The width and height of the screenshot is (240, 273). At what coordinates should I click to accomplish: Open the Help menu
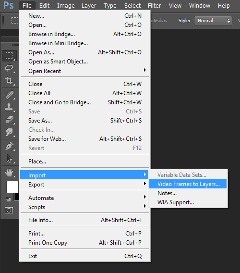224,6
